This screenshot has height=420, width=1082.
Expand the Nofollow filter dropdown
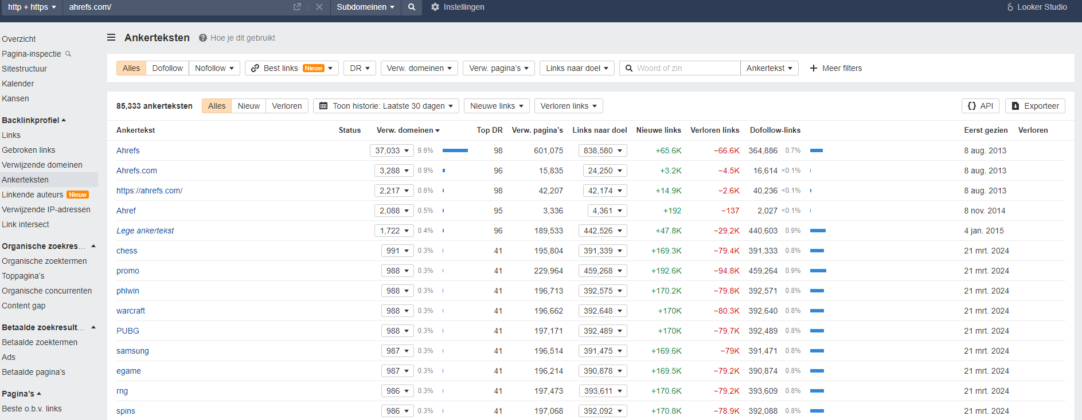(214, 68)
